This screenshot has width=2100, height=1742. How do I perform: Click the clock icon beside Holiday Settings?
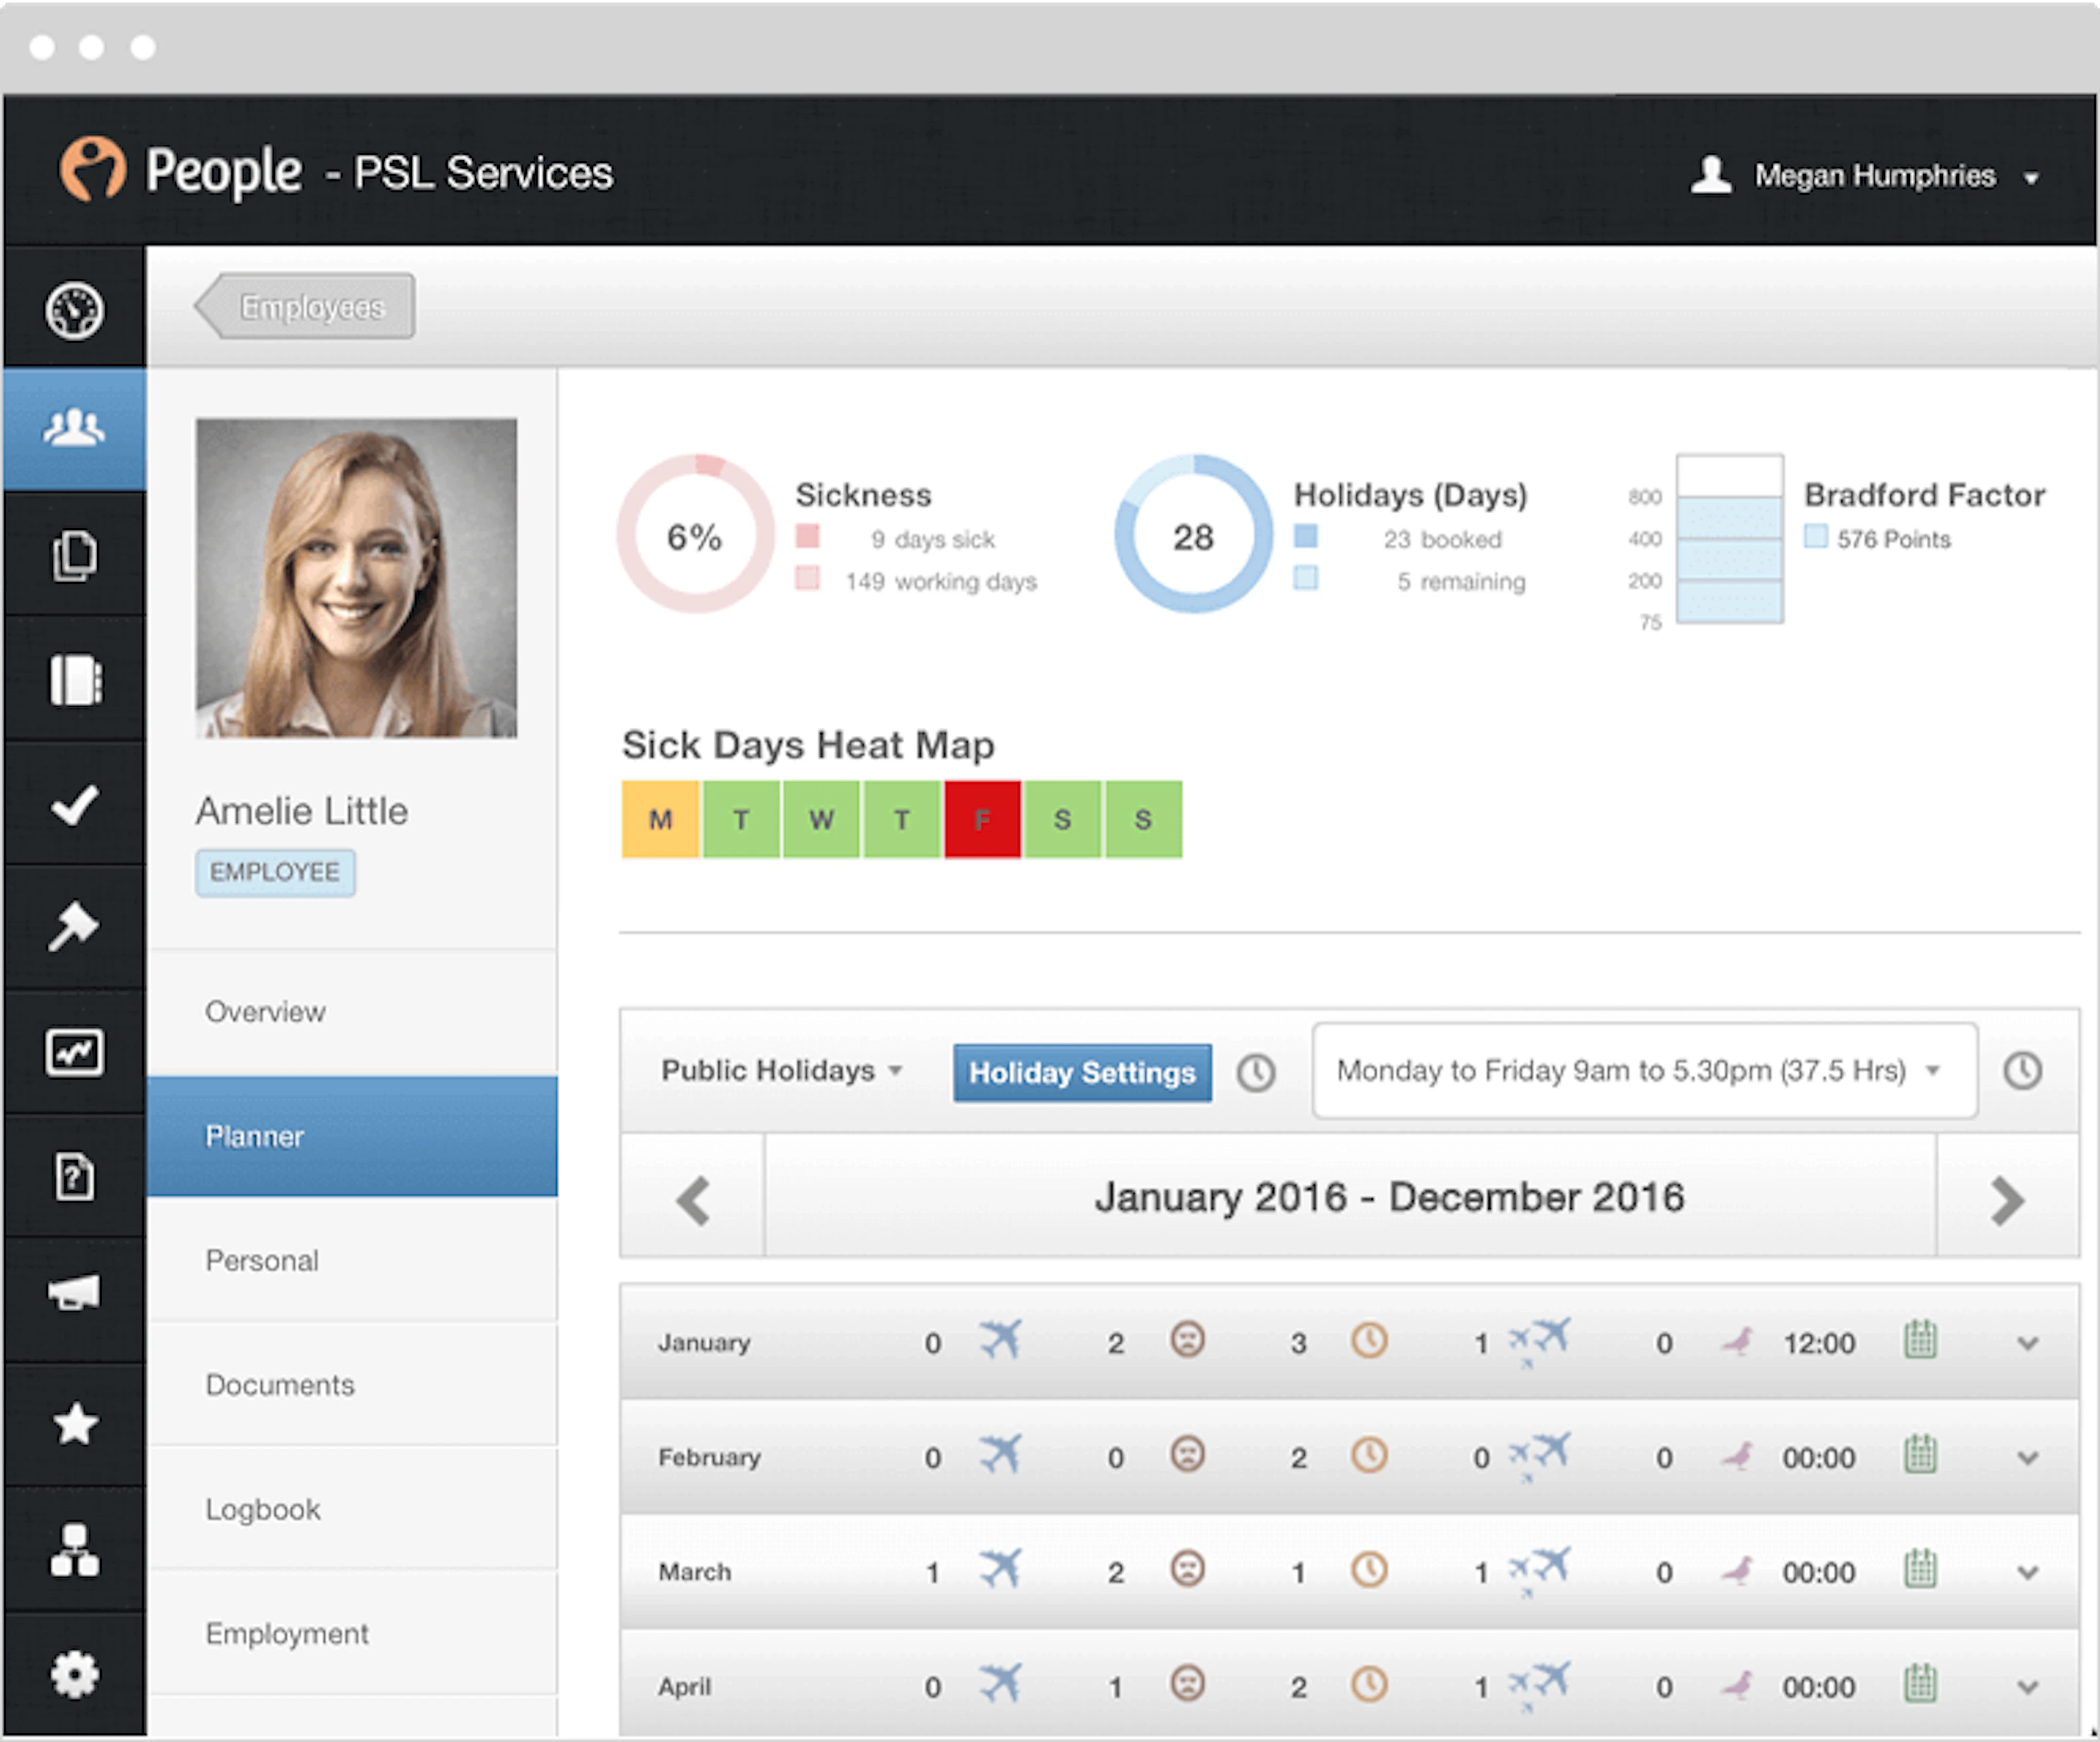pyautogui.click(x=1255, y=1071)
